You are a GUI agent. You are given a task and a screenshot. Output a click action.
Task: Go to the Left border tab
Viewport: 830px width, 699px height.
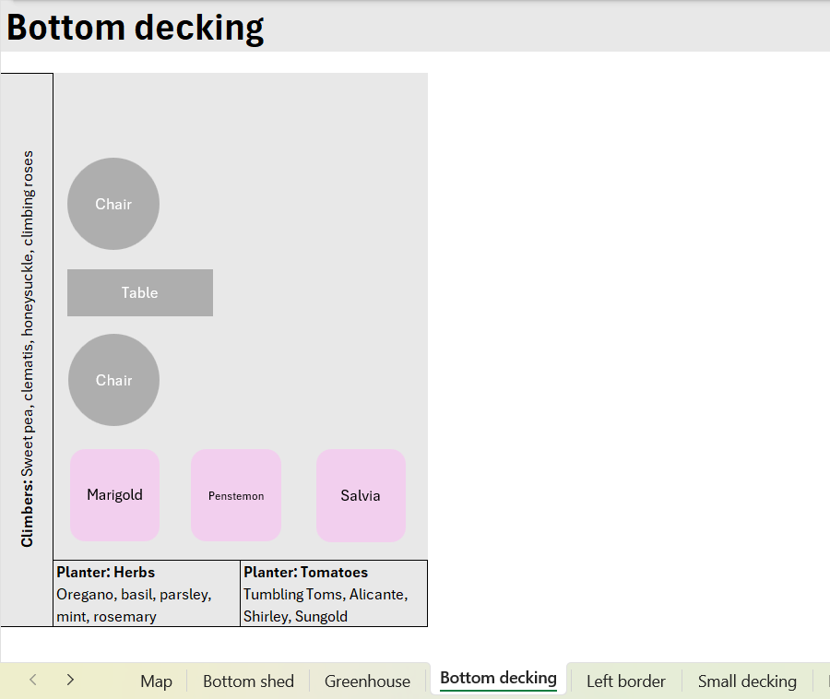coord(625,681)
